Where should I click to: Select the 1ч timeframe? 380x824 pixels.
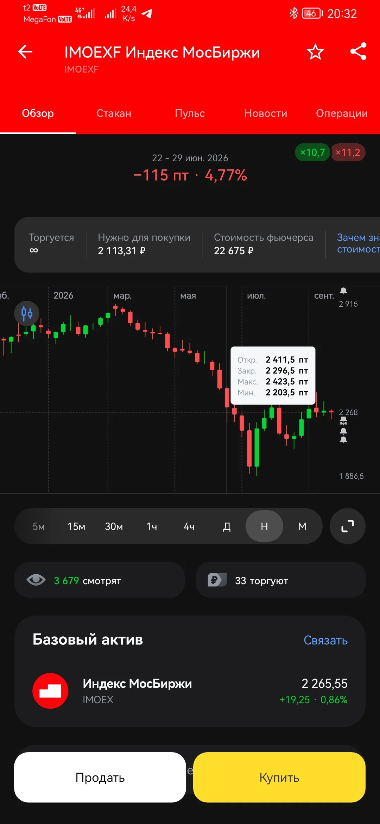(152, 526)
